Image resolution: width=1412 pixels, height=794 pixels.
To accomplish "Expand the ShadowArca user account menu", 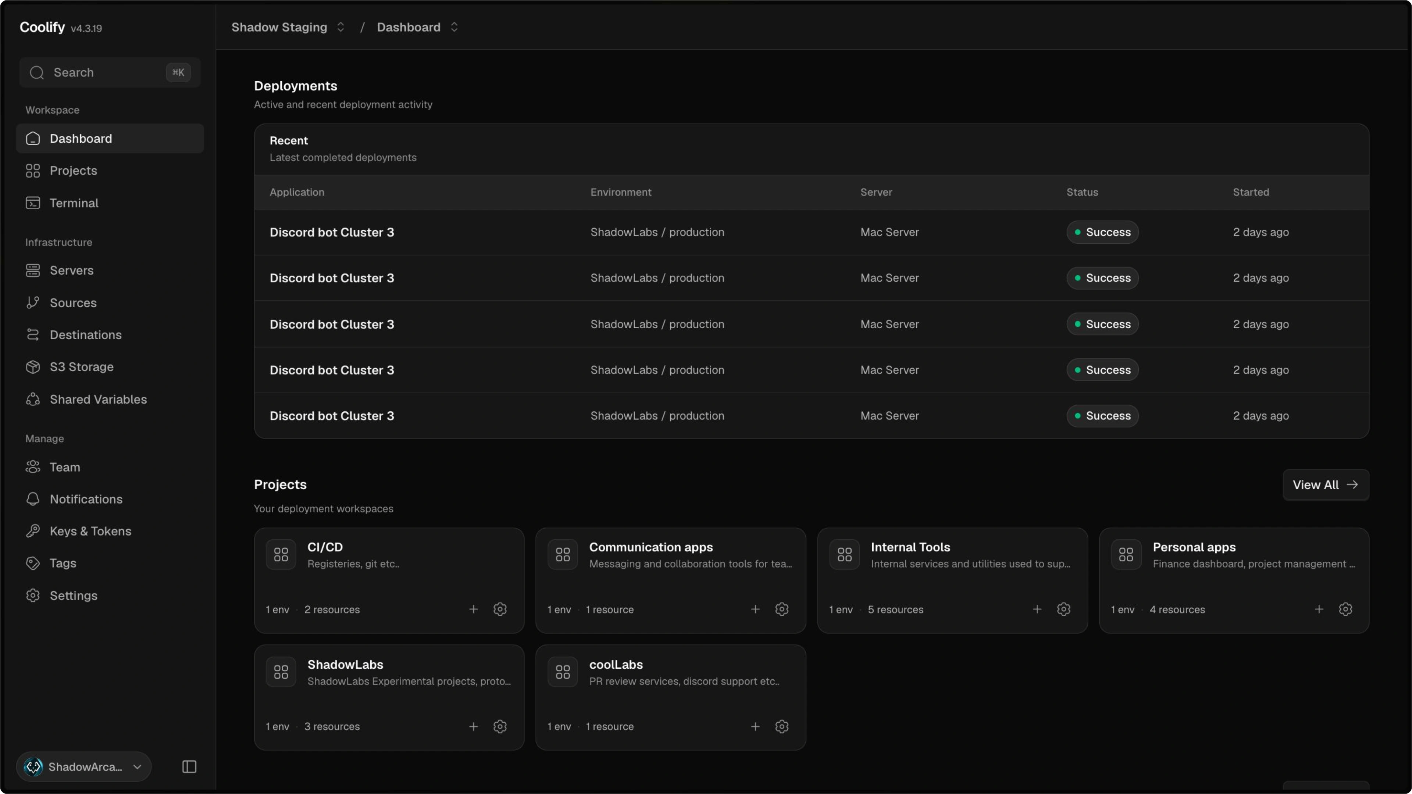I will click(x=84, y=766).
